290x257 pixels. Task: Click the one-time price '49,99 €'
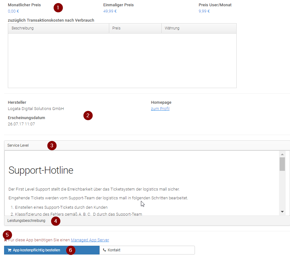click(x=110, y=11)
